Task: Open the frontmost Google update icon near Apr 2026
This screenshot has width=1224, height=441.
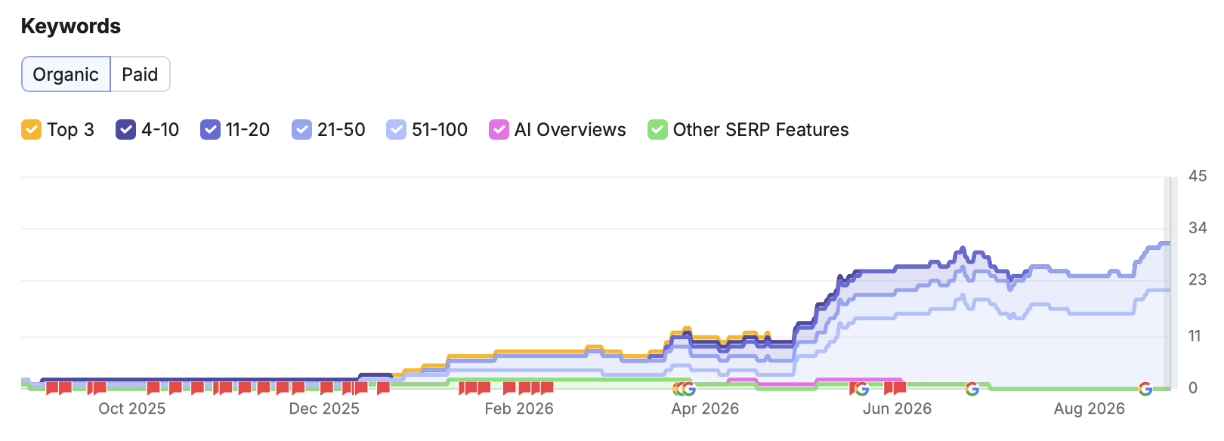Action: [x=689, y=389]
